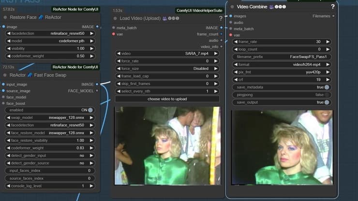Click Filenames output socket
Image resolution: width=358 pixels, height=201 pixels.
click(x=334, y=16)
